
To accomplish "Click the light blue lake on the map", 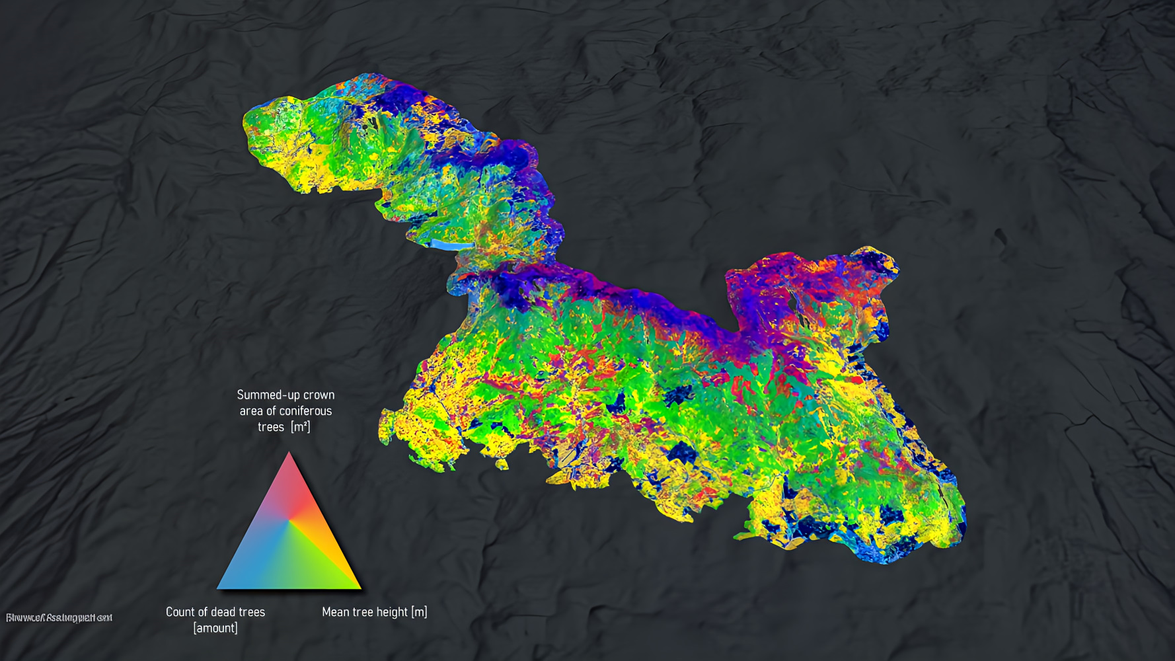I will [x=448, y=245].
